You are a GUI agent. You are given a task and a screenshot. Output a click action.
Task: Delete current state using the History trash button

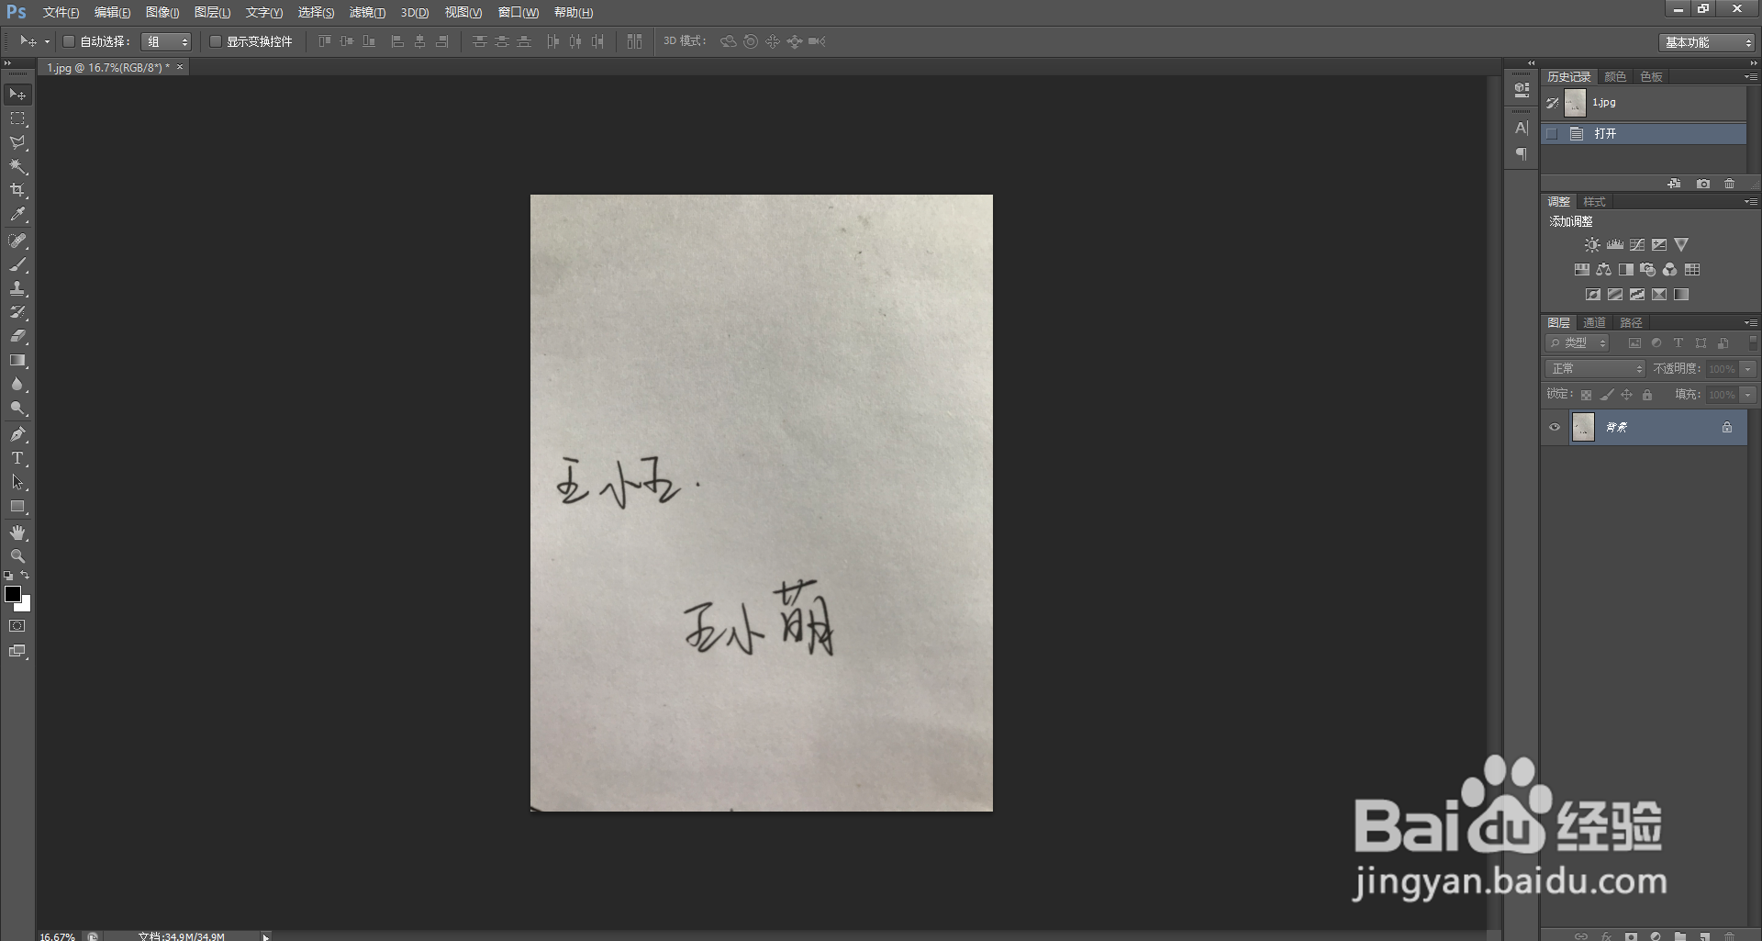(1729, 184)
